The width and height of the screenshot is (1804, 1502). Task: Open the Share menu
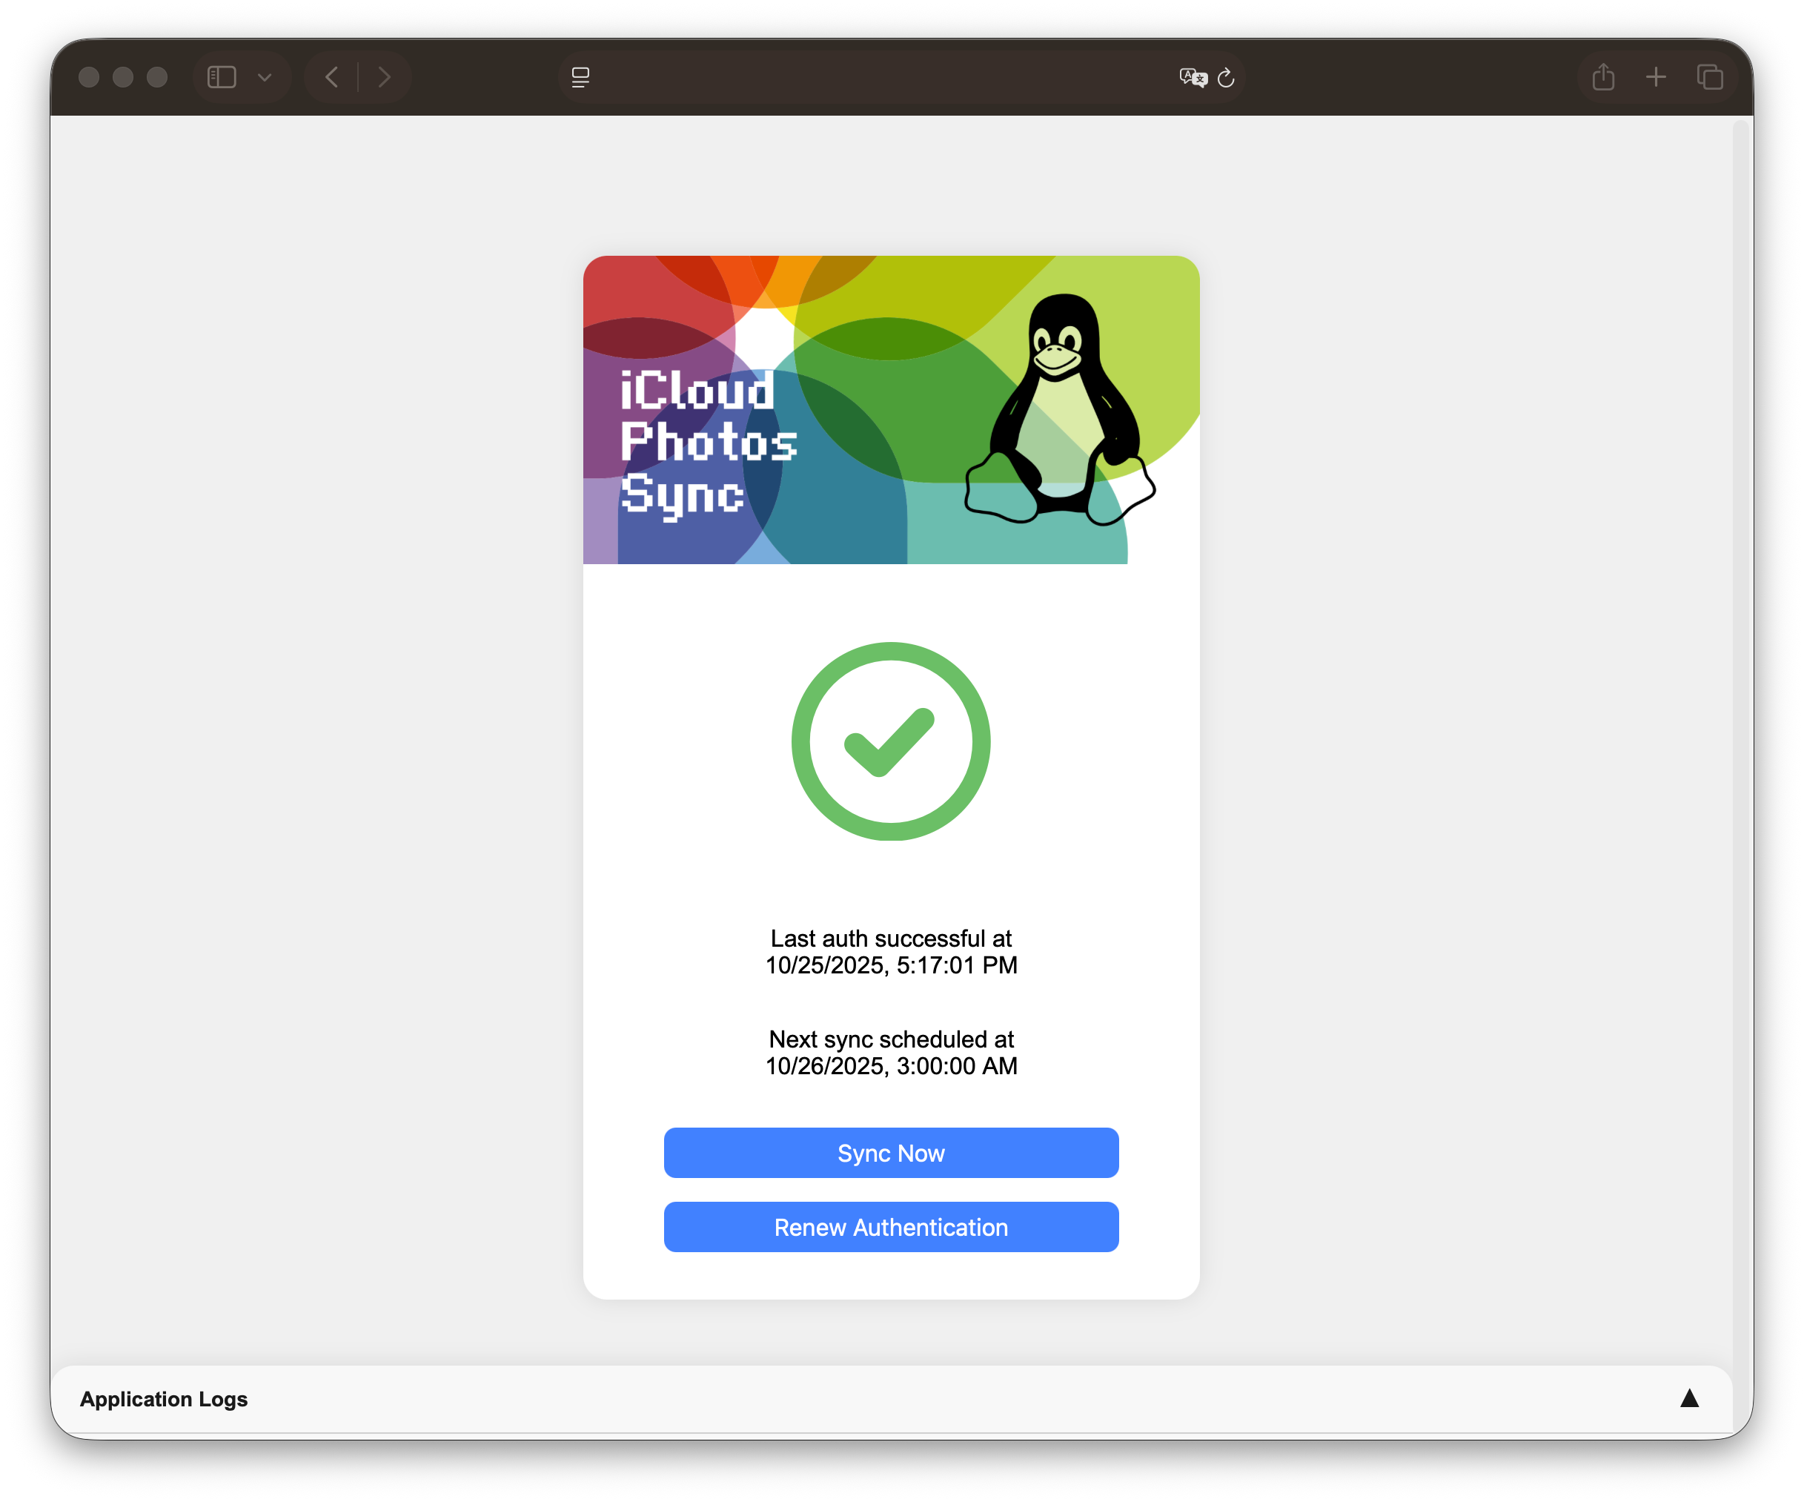point(1603,77)
